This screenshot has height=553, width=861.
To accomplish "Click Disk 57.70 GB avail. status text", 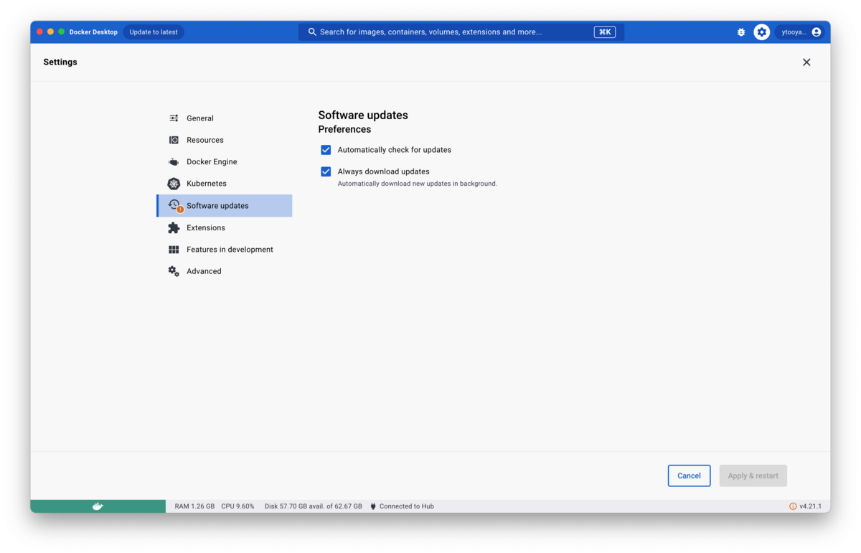I will tap(313, 506).
